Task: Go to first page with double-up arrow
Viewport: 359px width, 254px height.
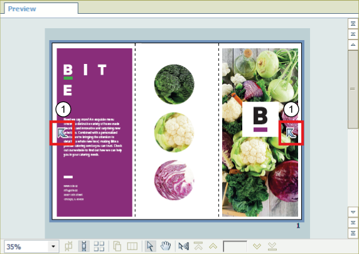Action: pos(198,246)
